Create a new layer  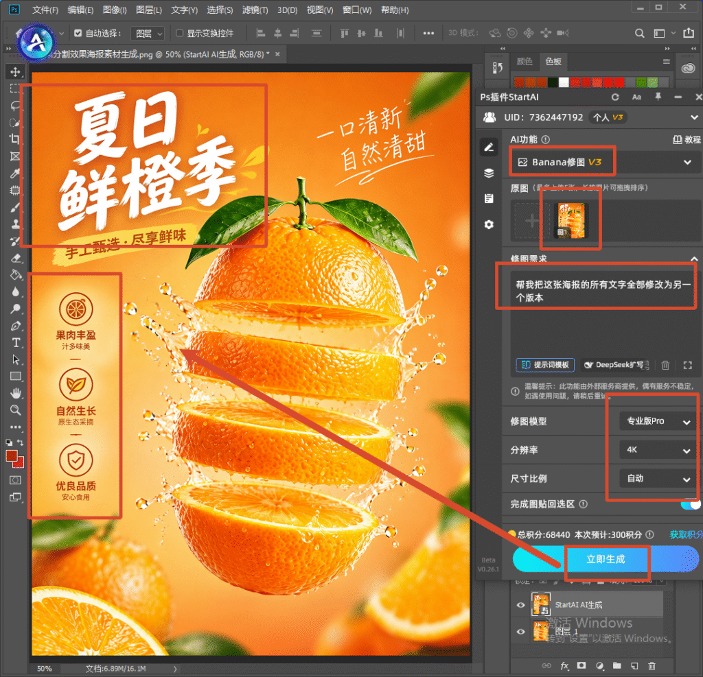click(634, 666)
